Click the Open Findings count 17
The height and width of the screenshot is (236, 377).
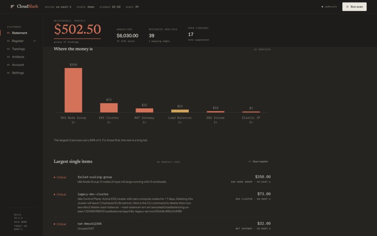[x=191, y=35]
